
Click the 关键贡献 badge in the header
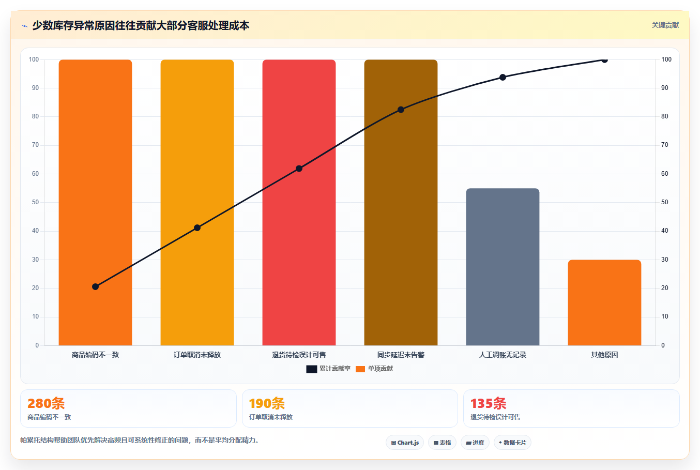665,25
